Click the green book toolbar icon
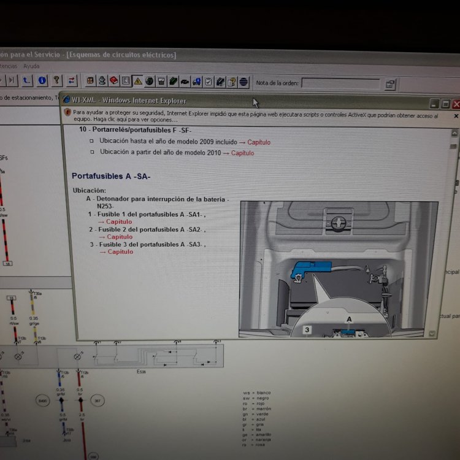 pos(173,82)
